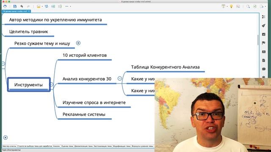This screenshot has width=271, height=152.
Task: Collapse the 'Инструменты' branch
Action: coord(51,84)
